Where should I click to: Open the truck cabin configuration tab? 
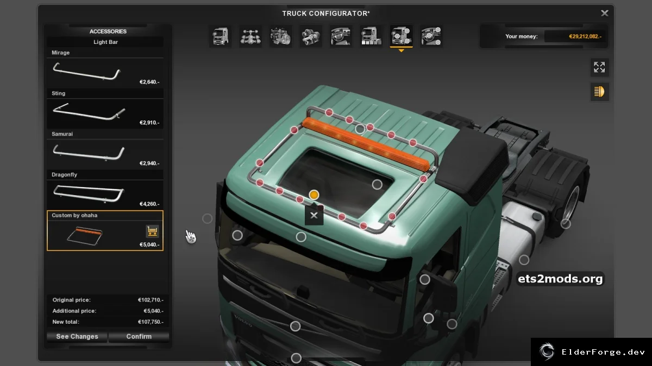(220, 36)
